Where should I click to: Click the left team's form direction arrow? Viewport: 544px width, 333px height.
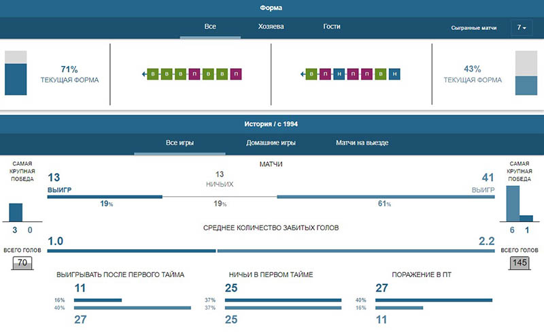point(144,74)
